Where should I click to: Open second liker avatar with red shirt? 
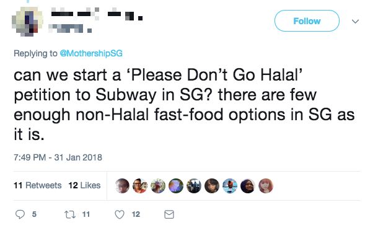pyautogui.click(x=140, y=186)
